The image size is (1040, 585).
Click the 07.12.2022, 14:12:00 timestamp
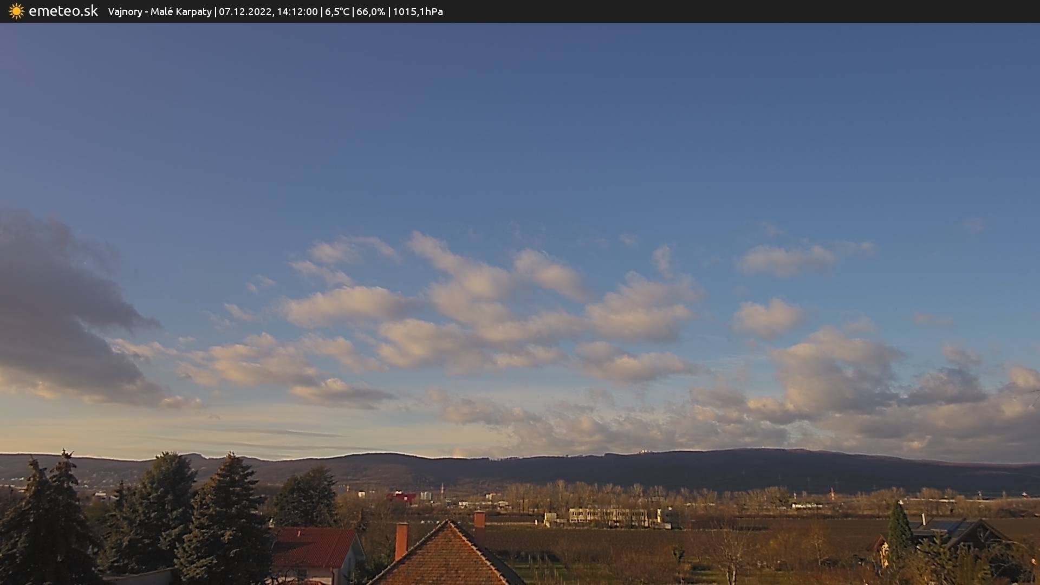pos(268,12)
